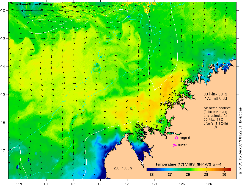Viewport: 242px width, 187px height.
Task: Select the '17Z 50% 0d' text
Action: (x=216, y=98)
